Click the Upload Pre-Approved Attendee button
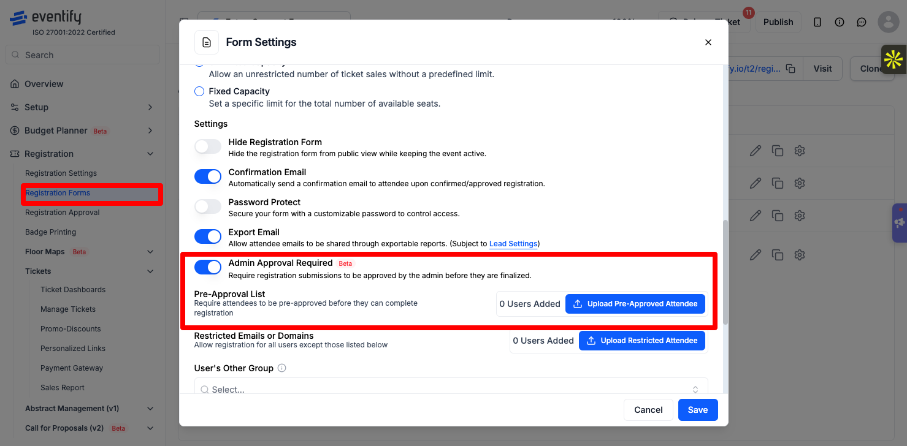 (635, 304)
